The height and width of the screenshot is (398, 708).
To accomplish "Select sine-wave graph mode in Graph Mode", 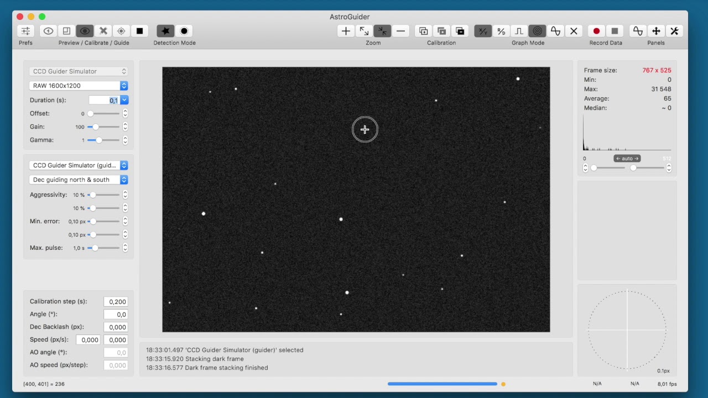I will tap(555, 31).
